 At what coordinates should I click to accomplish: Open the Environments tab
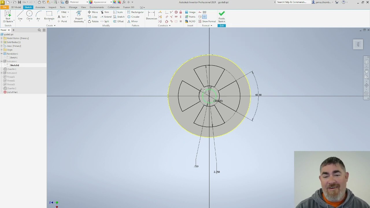[x=97, y=7]
